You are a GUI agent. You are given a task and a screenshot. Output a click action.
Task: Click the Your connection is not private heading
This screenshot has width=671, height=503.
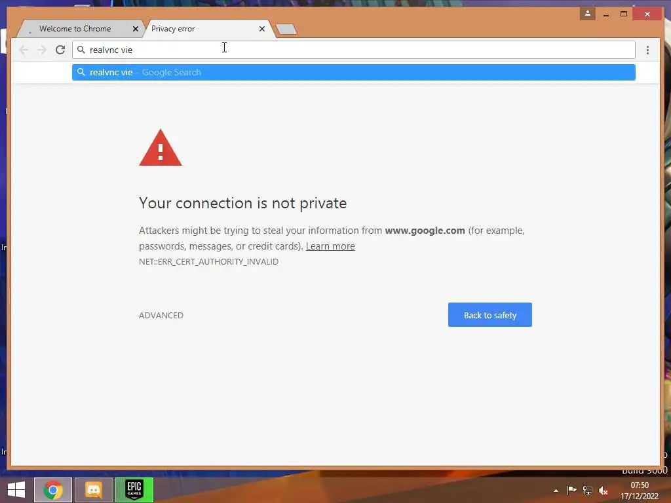point(242,203)
